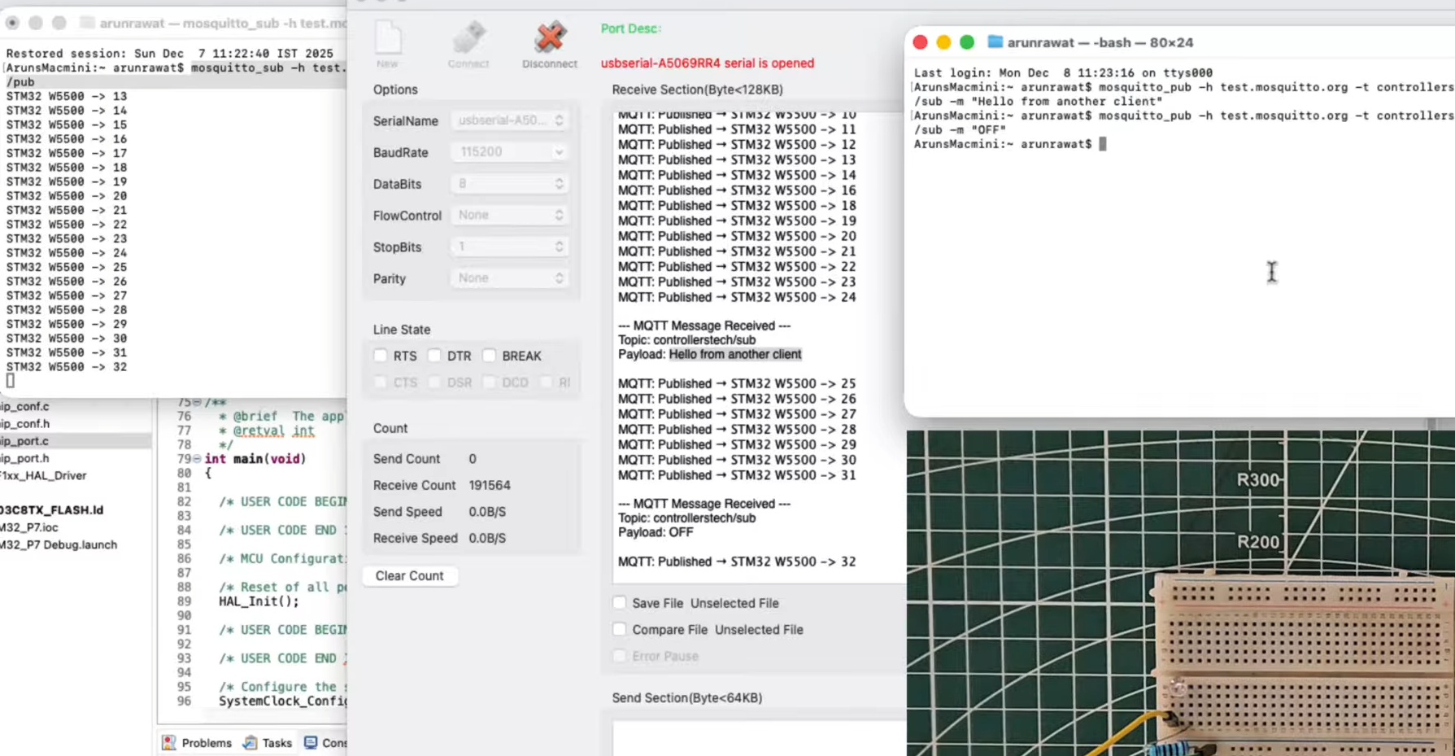Expand the Parity dropdown
The width and height of the screenshot is (1455, 756).
pyautogui.click(x=509, y=278)
